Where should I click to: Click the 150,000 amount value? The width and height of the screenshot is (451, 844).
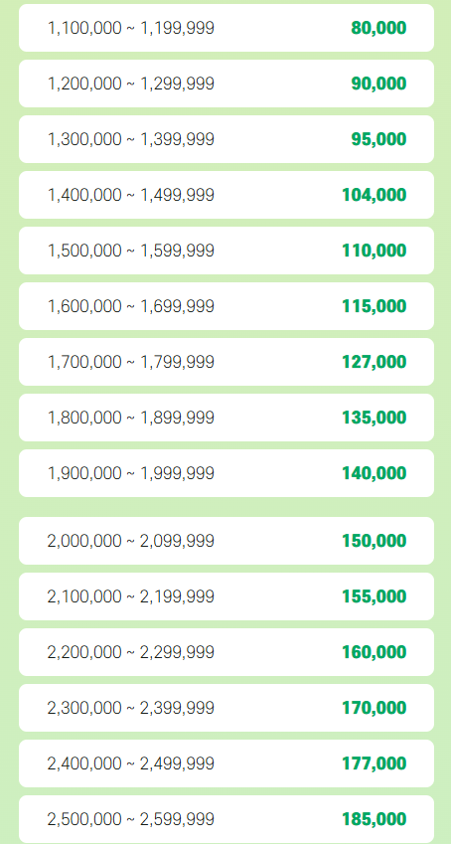coord(375,541)
